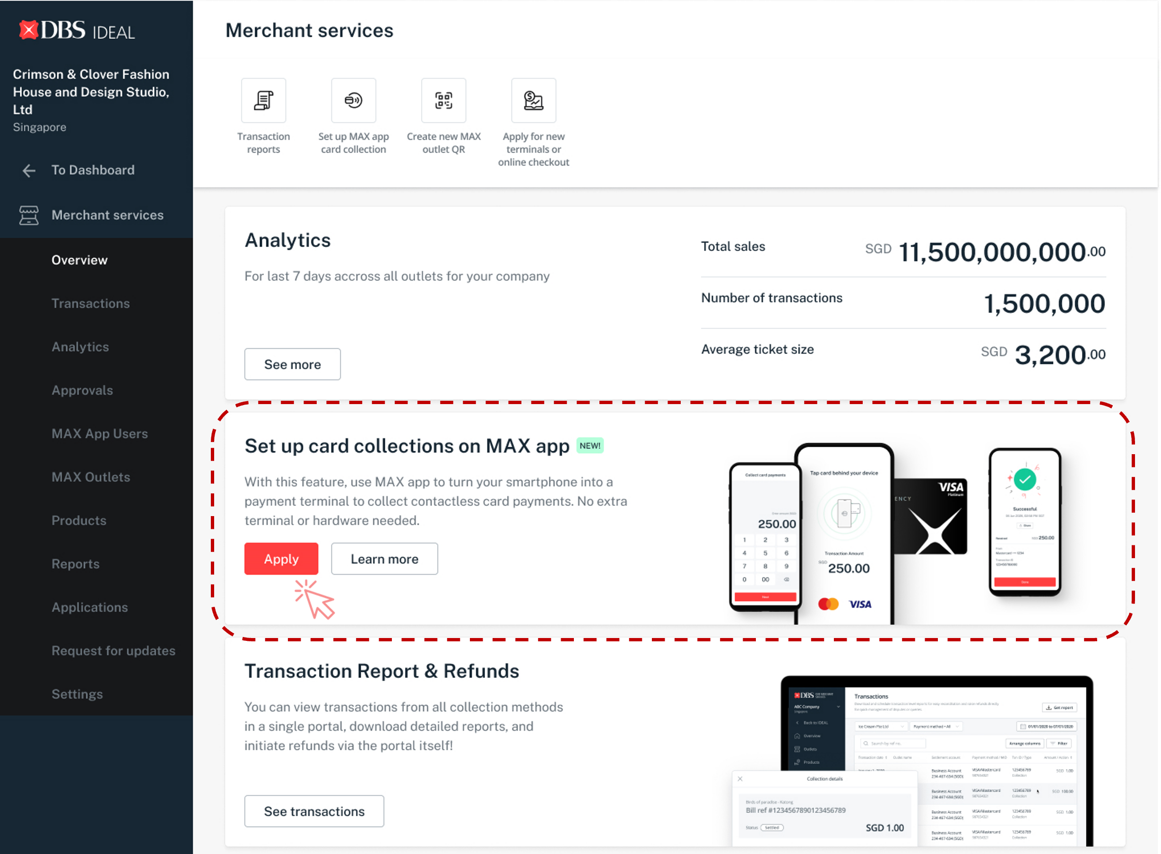Open Request for updates menu item
This screenshot has width=1161, height=854.
click(x=113, y=651)
